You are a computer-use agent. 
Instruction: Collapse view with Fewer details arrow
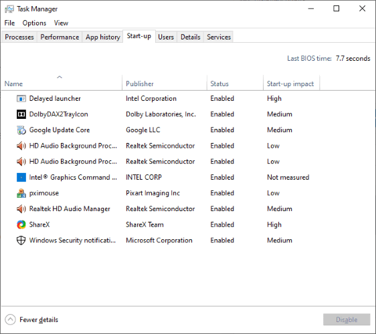(10, 319)
